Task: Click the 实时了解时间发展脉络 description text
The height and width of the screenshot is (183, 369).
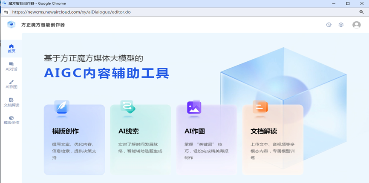Action: tap(140, 148)
